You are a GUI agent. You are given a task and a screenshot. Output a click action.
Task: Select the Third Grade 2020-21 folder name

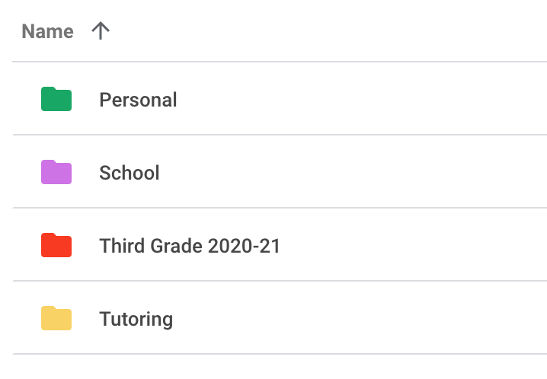[x=190, y=246]
